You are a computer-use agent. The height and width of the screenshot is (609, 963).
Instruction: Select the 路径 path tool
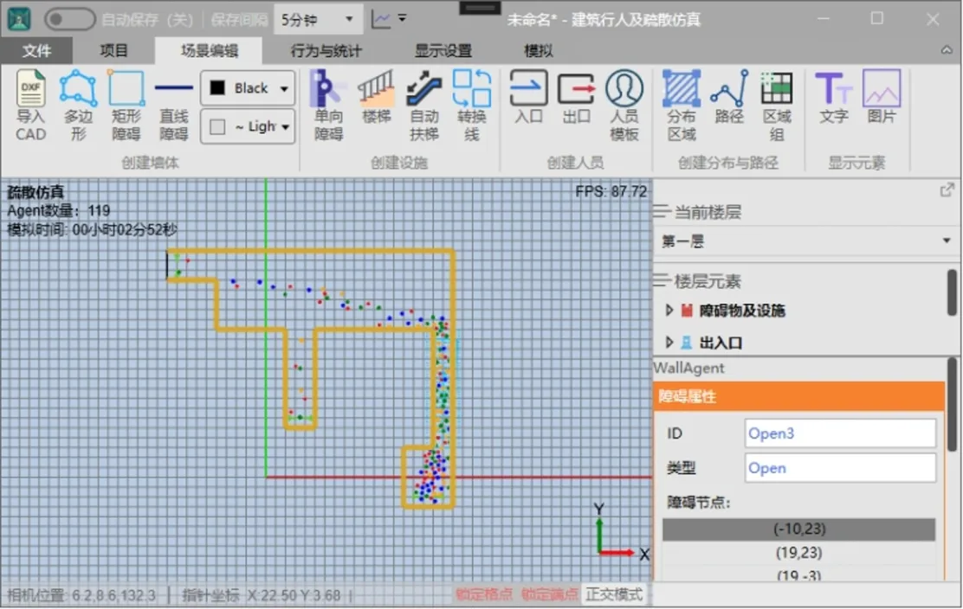point(729,97)
